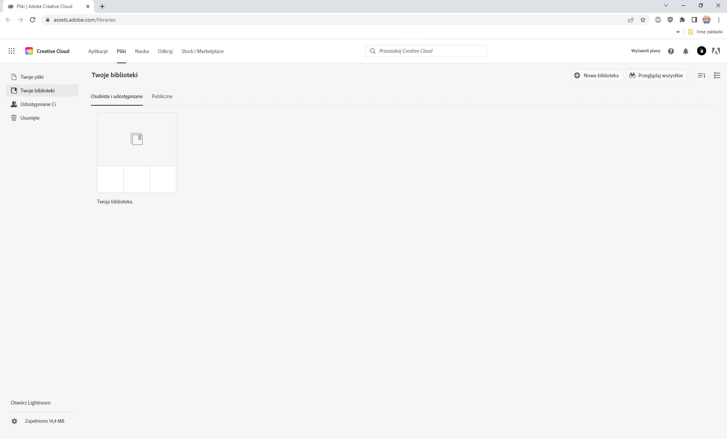
Task: Open the app switcher grid icon
Action: [11, 51]
